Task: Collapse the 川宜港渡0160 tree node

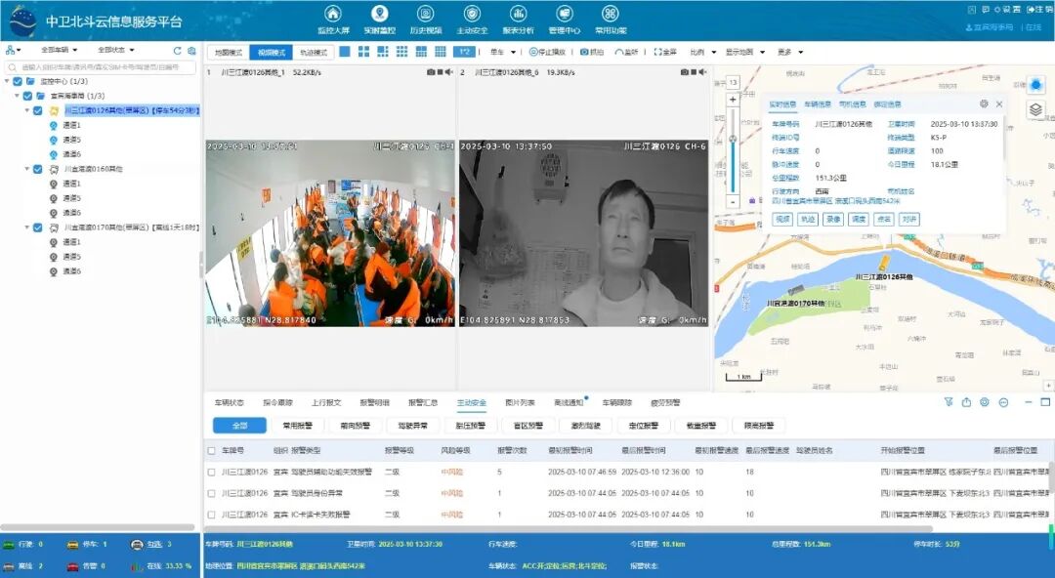Action: click(27, 170)
